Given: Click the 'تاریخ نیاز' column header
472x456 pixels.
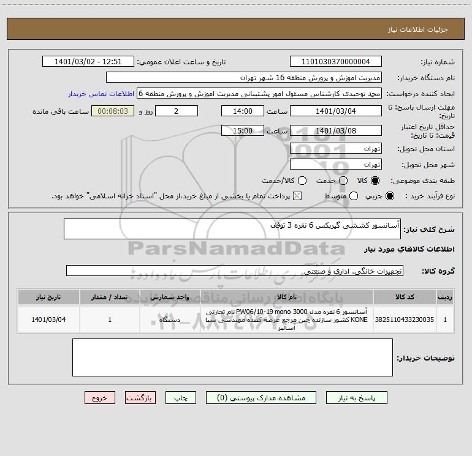Looking at the screenshot, I should [x=48, y=297].
